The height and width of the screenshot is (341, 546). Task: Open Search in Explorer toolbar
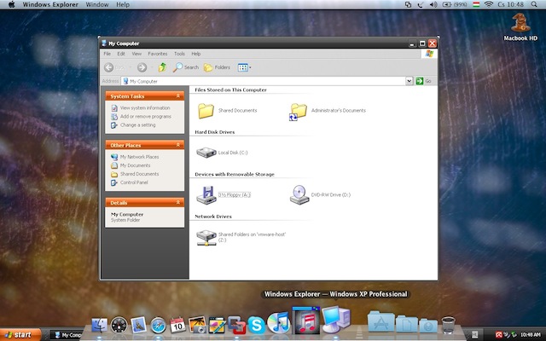pos(186,67)
